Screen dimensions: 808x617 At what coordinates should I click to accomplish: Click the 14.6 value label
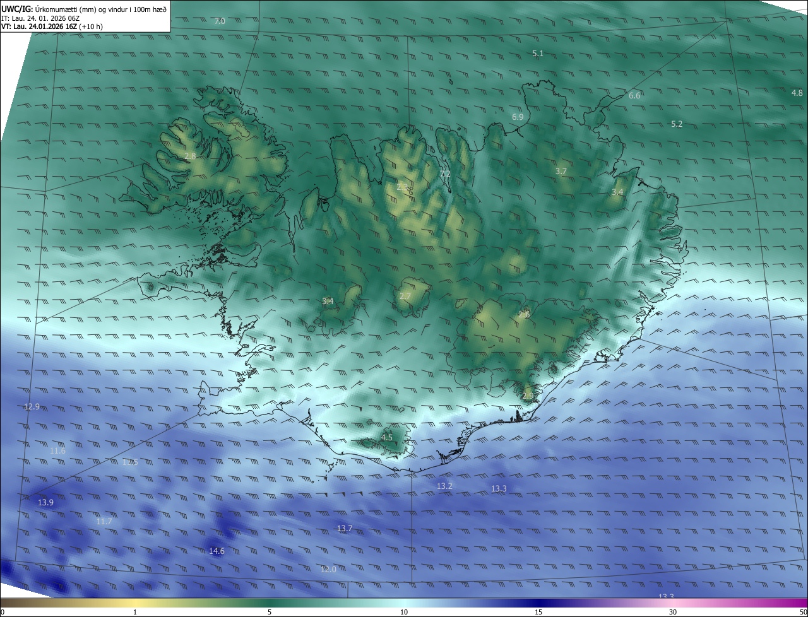[217, 551]
